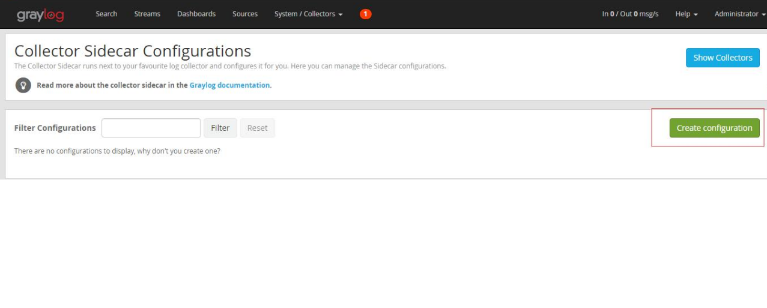Open Dashboards in the navbar
The width and height of the screenshot is (767, 308).
pos(196,14)
